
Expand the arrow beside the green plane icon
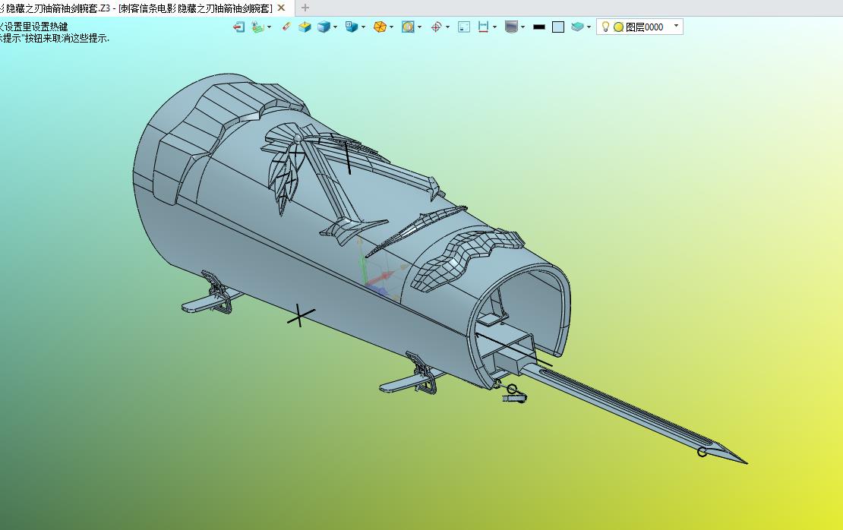(269, 27)
